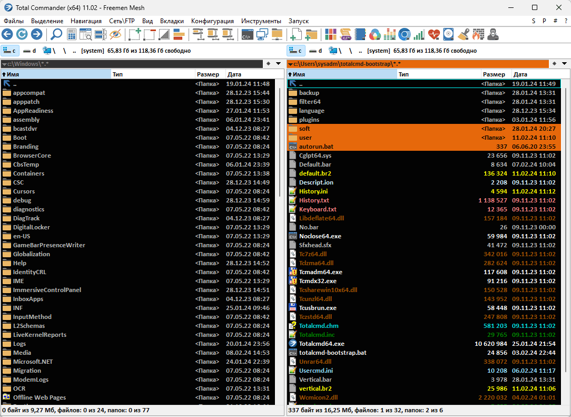Switch left panel to drive d

[x=31, y=51]
